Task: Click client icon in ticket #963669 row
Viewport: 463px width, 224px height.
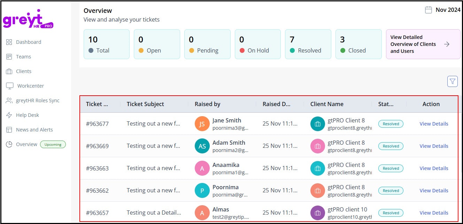Action: 317,146
